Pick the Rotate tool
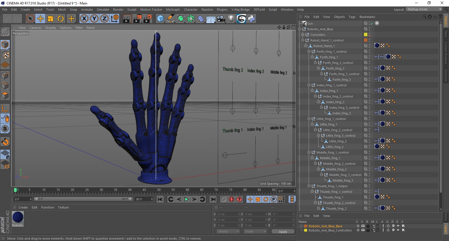 coord(61,19)
